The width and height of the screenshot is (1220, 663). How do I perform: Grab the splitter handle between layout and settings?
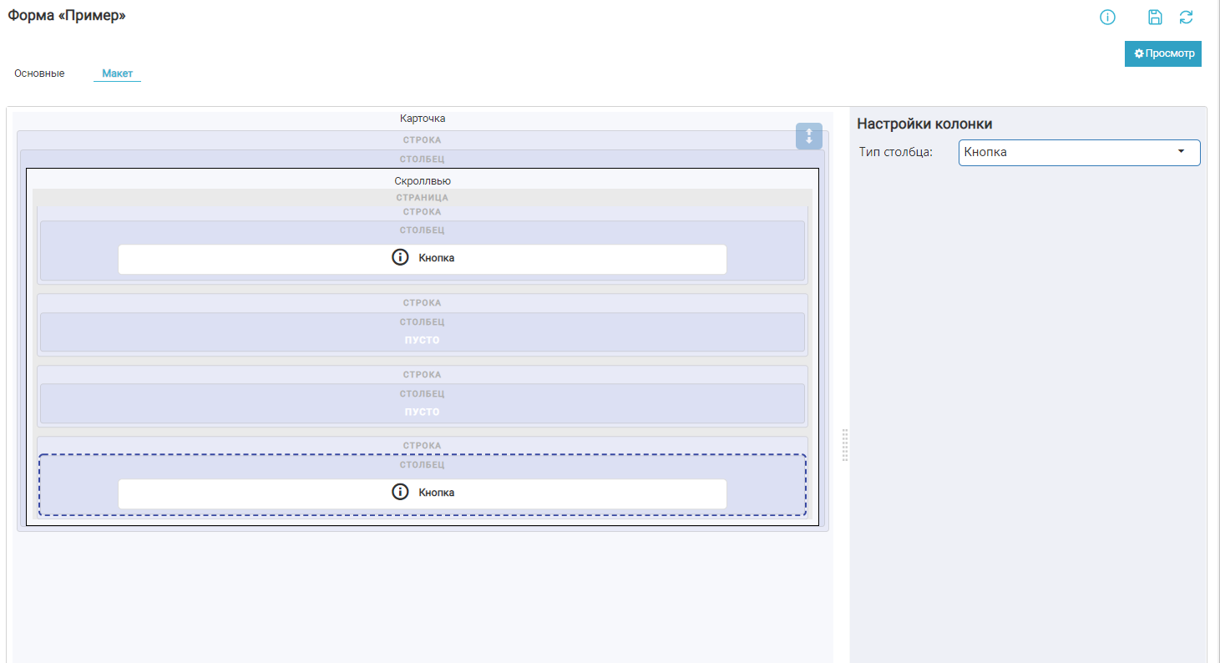point(845,445)
